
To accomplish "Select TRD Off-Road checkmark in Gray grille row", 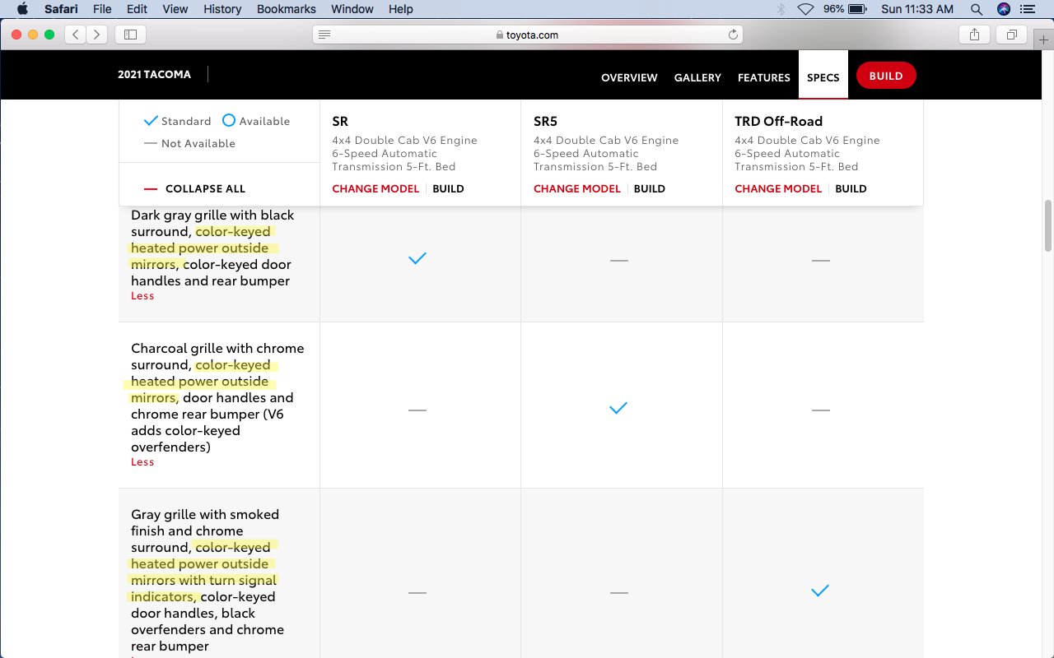I will (819, 591).
